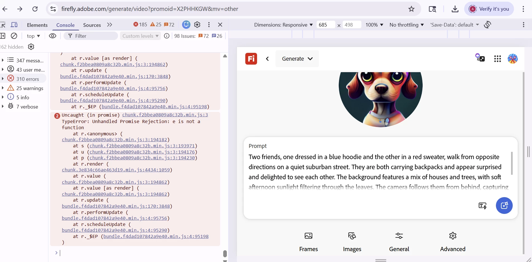
Task: Click Verify it's you profile button
Action: click(489, 9)
